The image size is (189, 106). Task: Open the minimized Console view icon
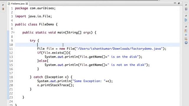point(186,43)
